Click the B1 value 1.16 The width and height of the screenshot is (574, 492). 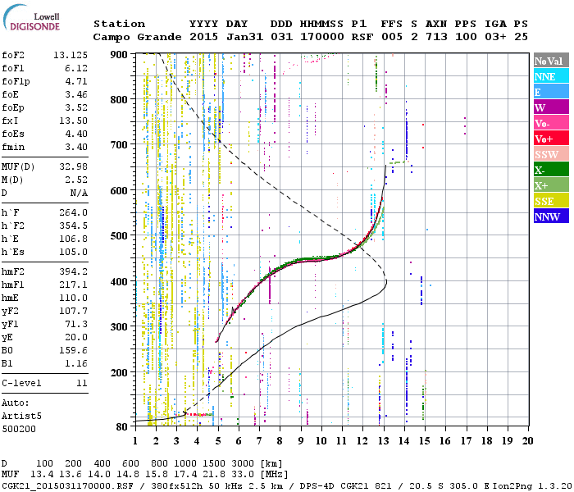click(76, 364)
